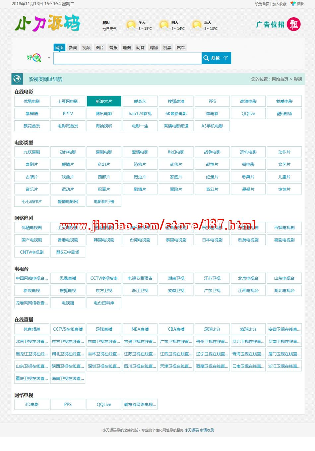
Task: Click the footer 申请收录 link
Action: coord(207,430)
